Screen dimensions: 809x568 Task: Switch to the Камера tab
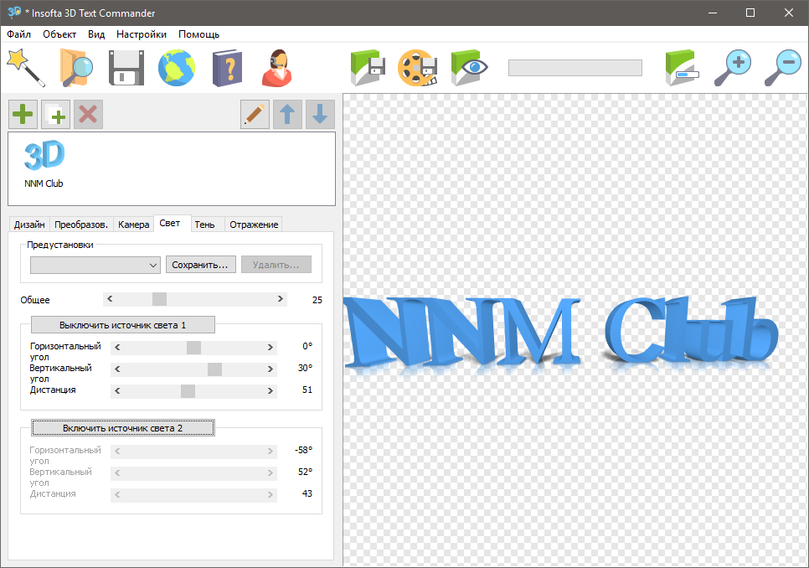[134, 225]
